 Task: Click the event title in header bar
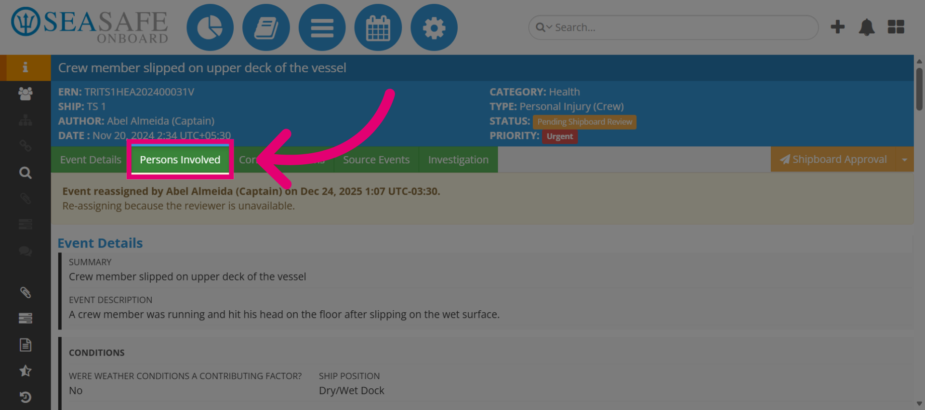[x=202, y=68]
